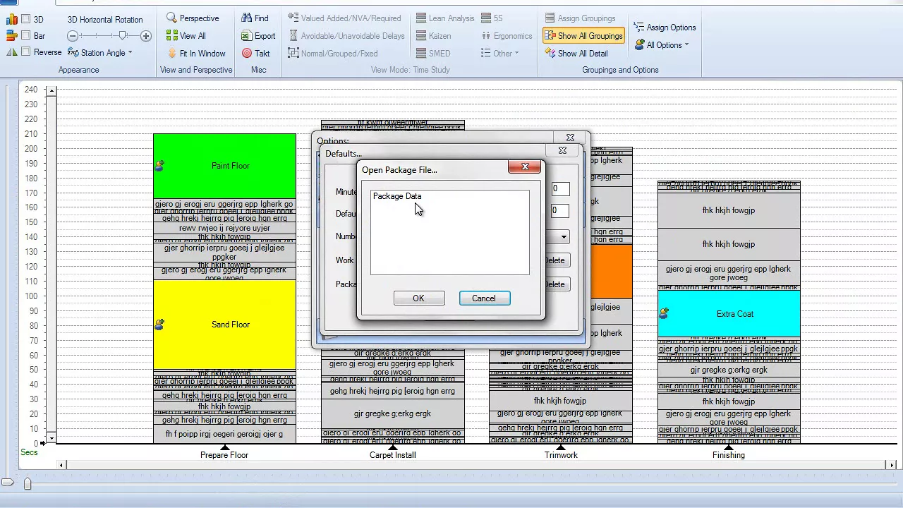The width and height of the screenshot is (903, 508).
Task: Select the yellow Sand Floor block
Action: pyautogui.click(x=224, y=325)
